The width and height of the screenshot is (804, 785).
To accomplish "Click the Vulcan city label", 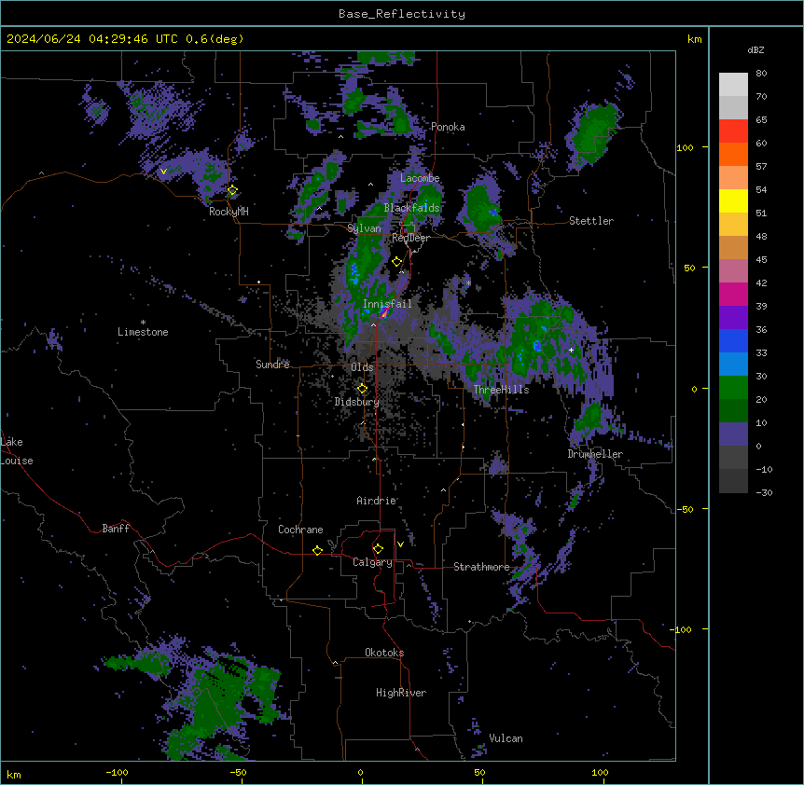I will [x=506, y=738].
